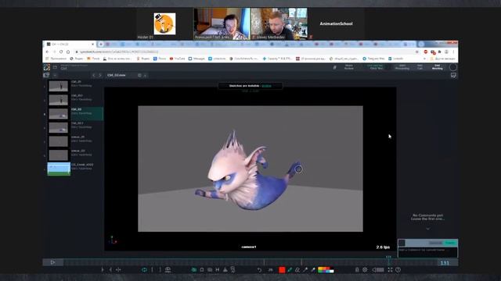Open the round user avatar menu

[453, 67]
